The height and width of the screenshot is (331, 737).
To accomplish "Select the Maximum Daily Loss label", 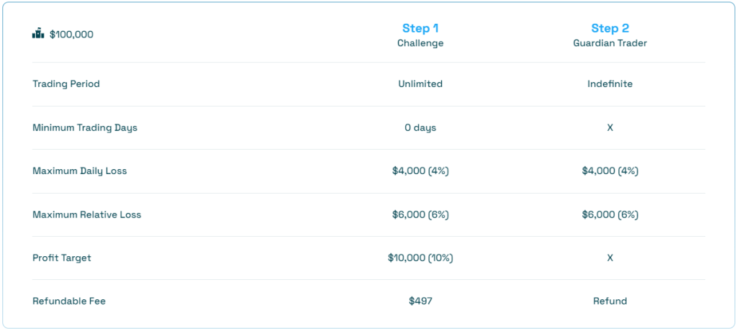I will click(x=79, y=171).
